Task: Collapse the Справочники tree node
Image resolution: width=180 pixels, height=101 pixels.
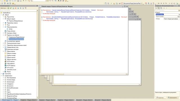Action: (x=1, y=76)
